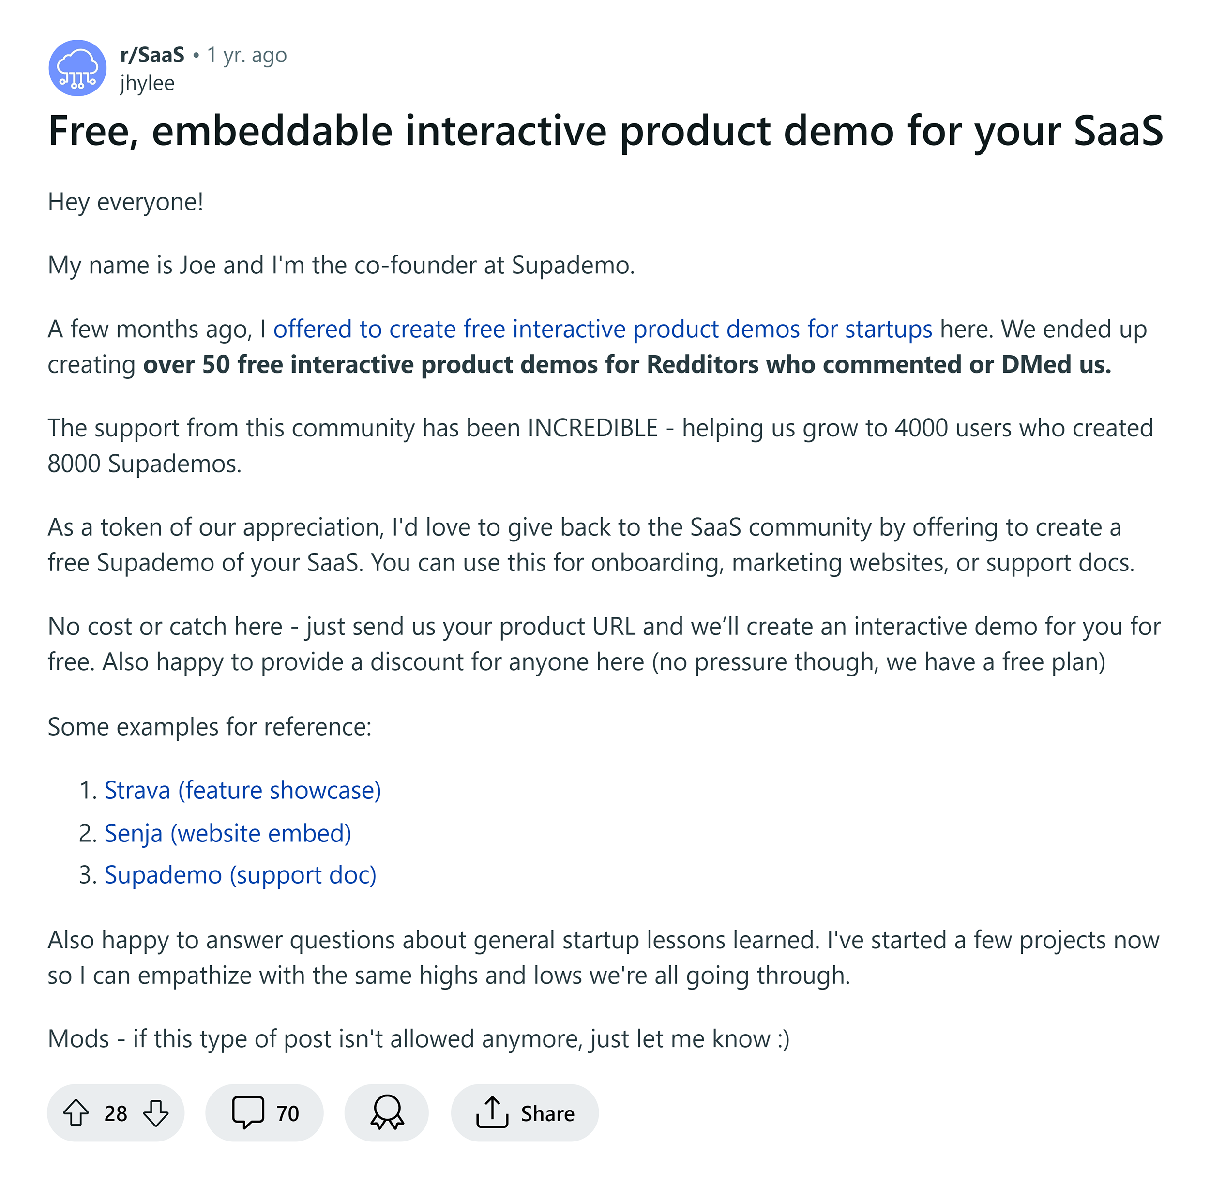
Task: Click the share arrow icon
Action: 493,1113
